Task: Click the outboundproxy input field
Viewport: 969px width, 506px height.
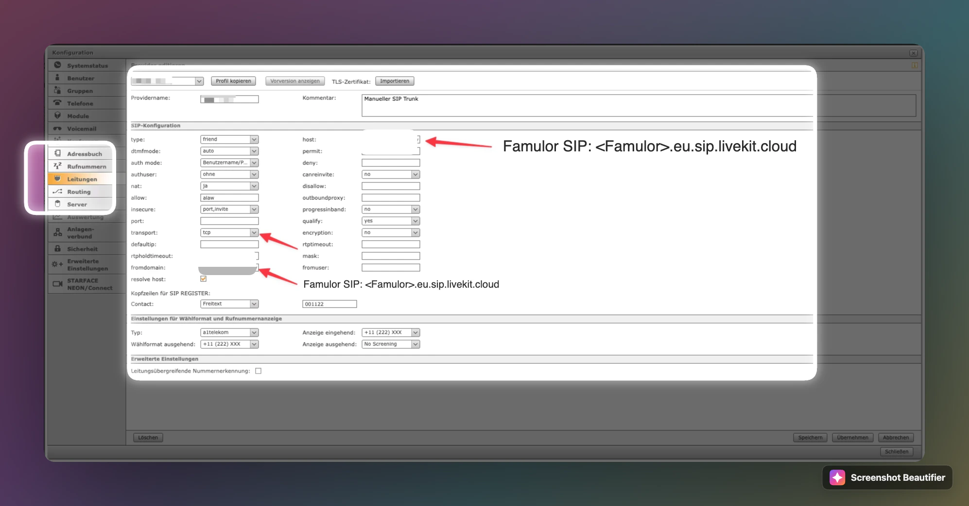Action: point(391,197)
